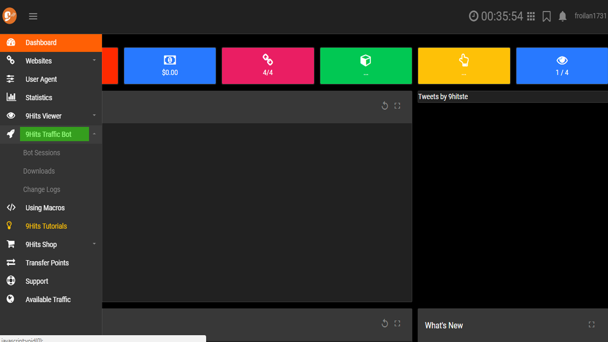The height and width of the screenshot is (342, 608).
Task: Click the $0.00 money card
Action: 170,66
